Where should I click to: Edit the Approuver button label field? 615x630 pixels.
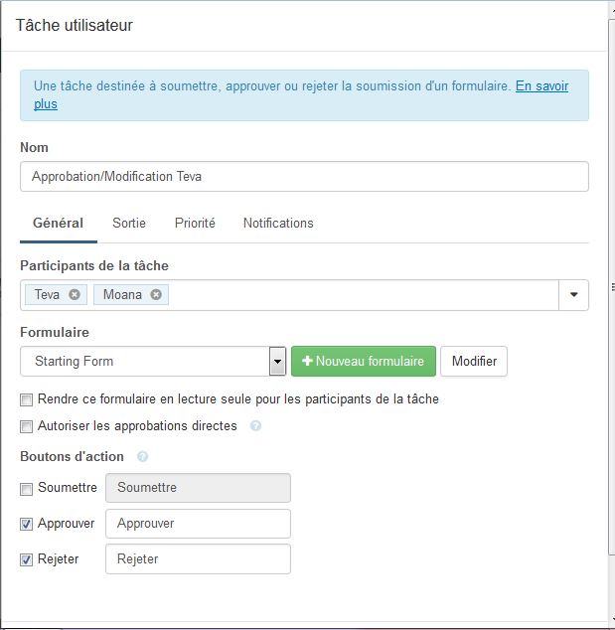click(x=198, y=524)
